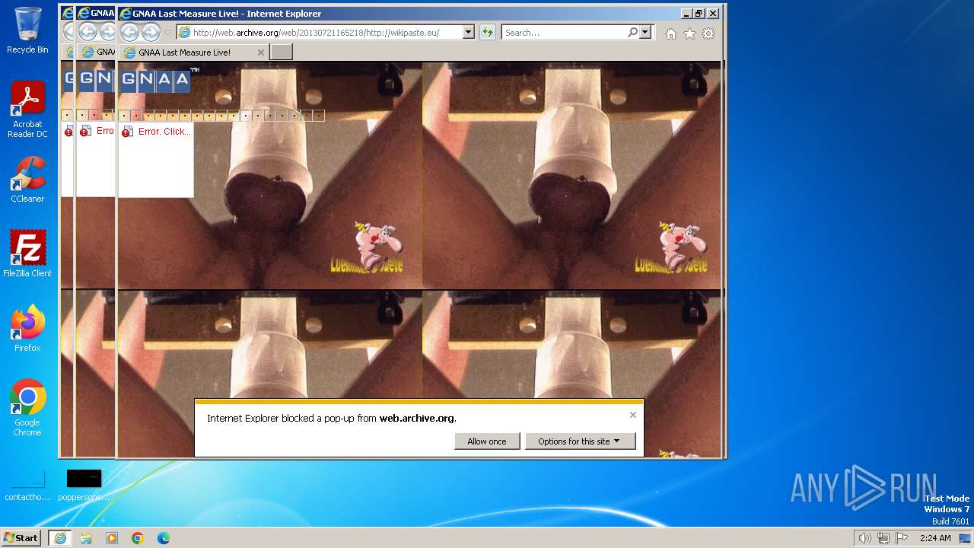
Task: Select the 'poppersons...' desktop file
Action: point(84,486)
